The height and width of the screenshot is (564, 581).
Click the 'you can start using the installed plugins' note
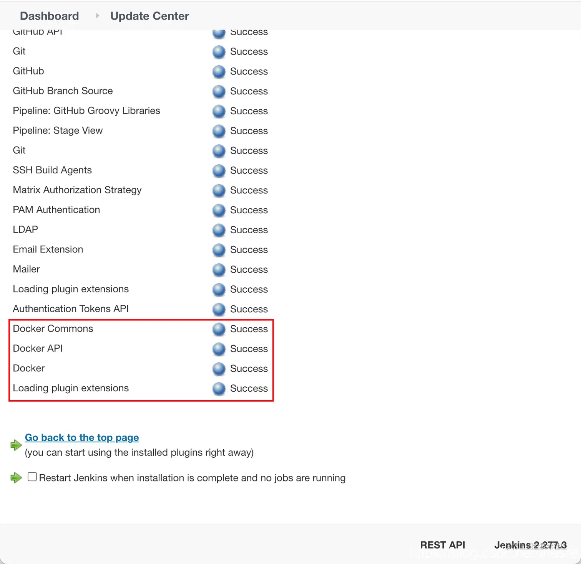(x=139, y=453)
